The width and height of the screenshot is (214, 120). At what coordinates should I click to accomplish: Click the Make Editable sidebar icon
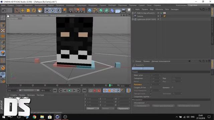3,18
